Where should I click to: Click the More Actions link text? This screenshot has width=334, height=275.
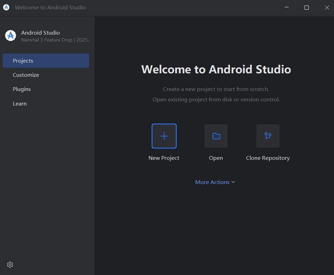coord(212,182)
